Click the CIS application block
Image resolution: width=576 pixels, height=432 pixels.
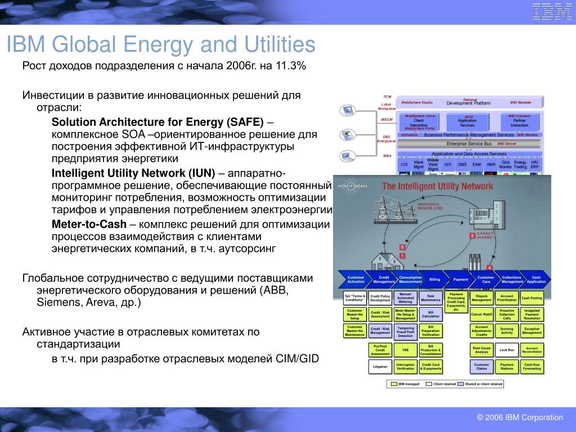pyautogui.click(x=404, y=165)
